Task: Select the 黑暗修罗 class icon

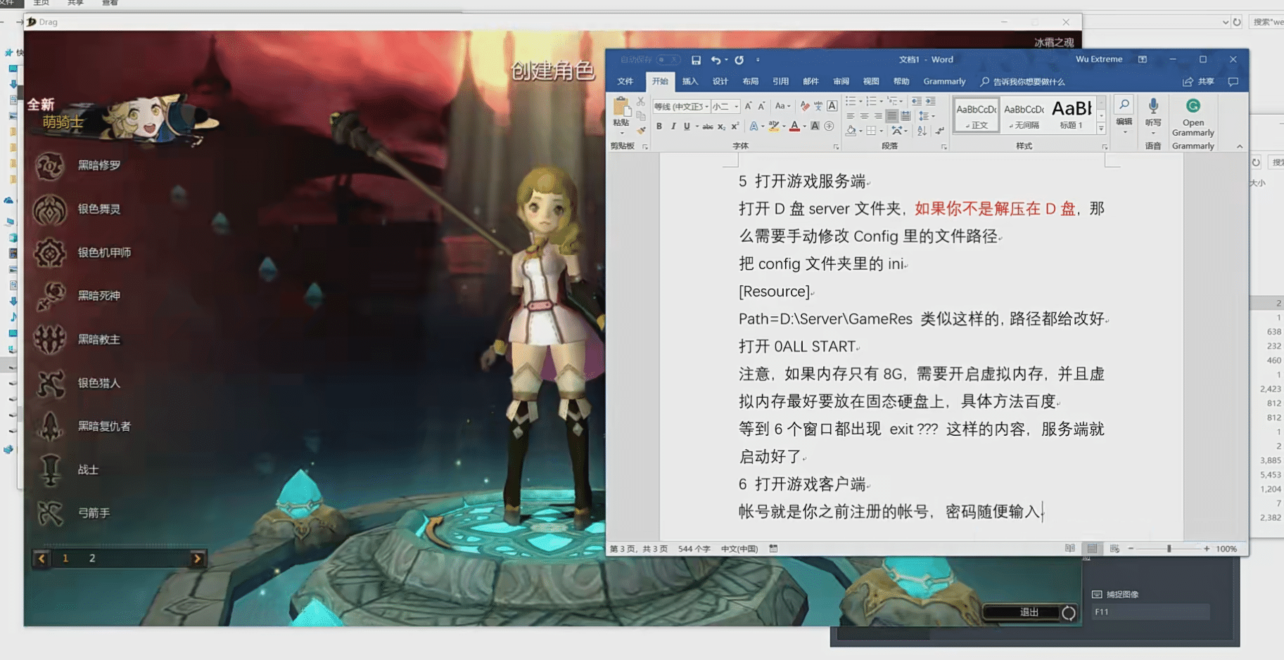Action: (50, 166)
